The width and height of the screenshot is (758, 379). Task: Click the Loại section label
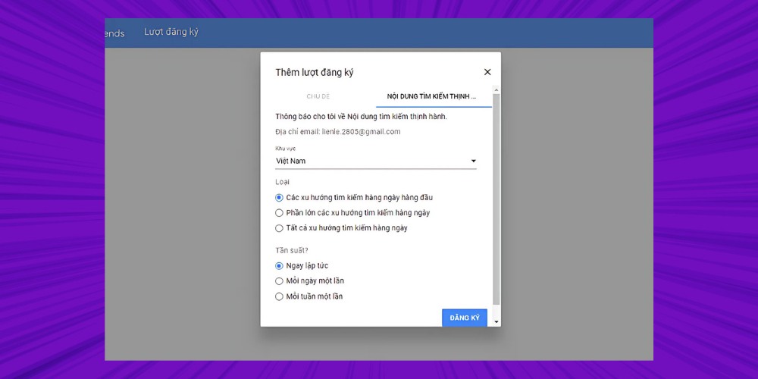(x=283, y=182)
